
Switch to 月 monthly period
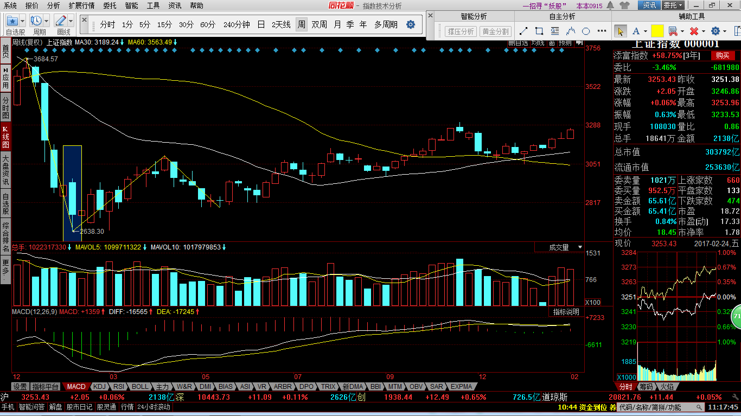(337, 25)
